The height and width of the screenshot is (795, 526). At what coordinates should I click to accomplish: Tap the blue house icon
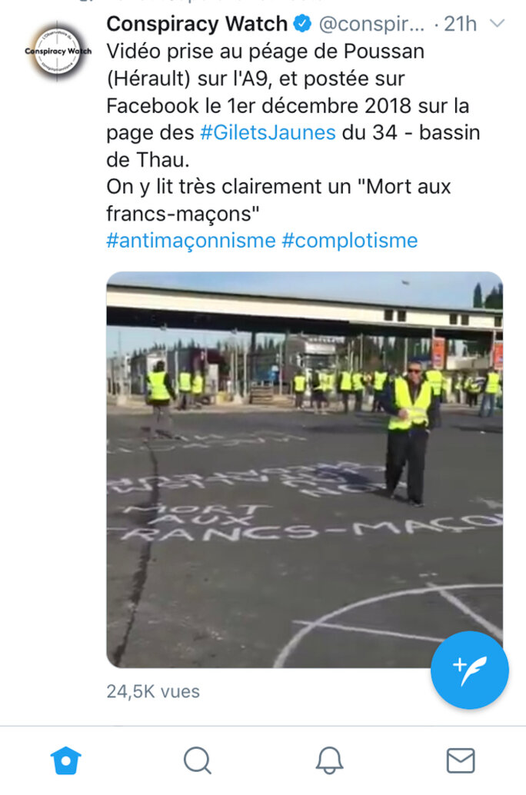point(66,760)
